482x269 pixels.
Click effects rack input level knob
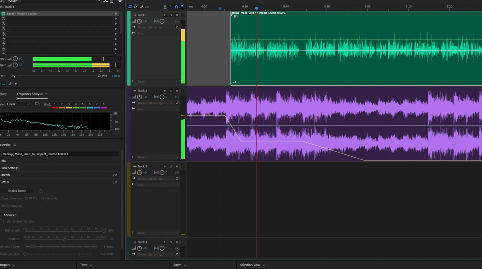[x=15, y=59]
